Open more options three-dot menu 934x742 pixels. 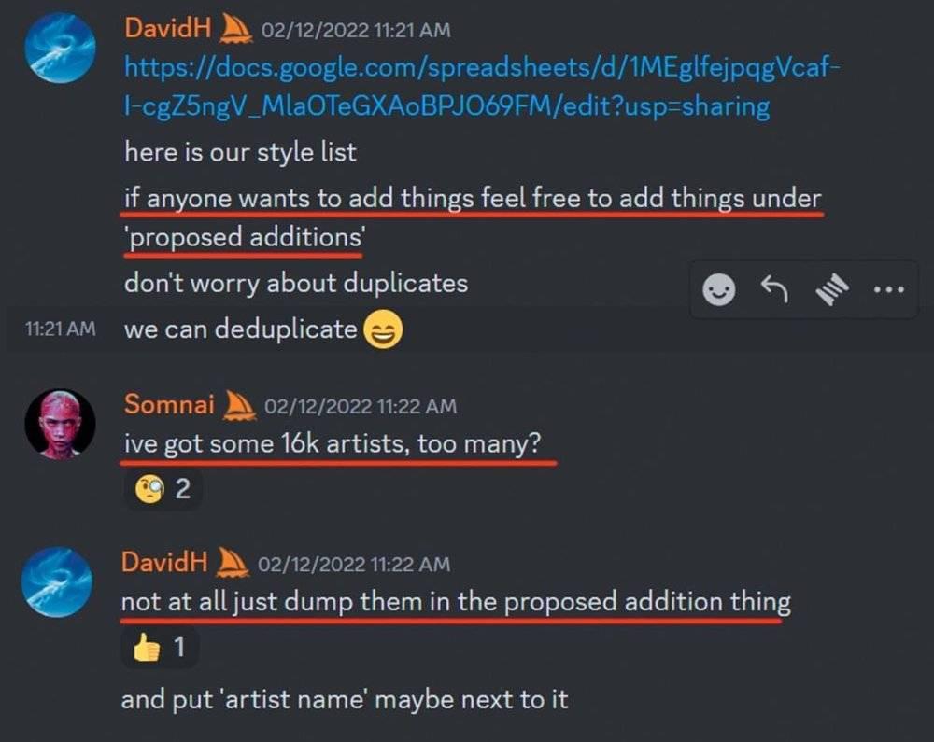[889, 289]
